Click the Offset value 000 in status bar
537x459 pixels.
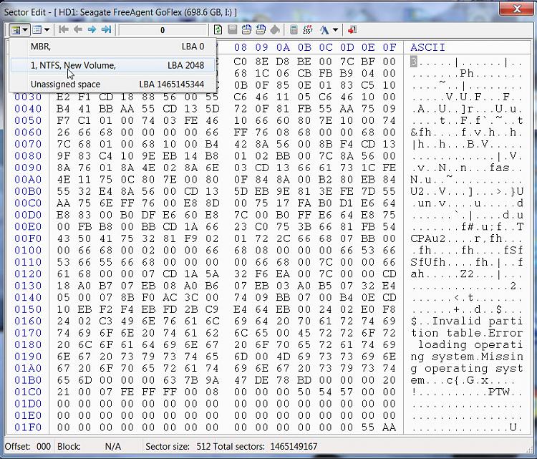44,446
